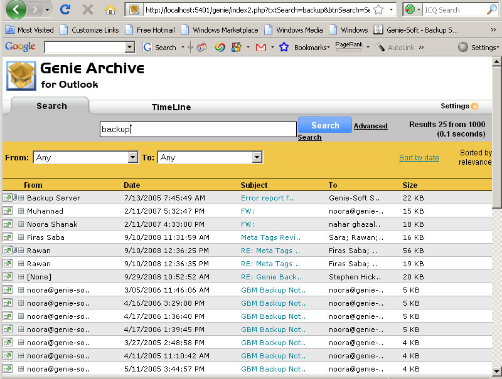The height and width of the screenshot is (379, 502).
Task: Switch to the Search tab
Action: (51, 106)
